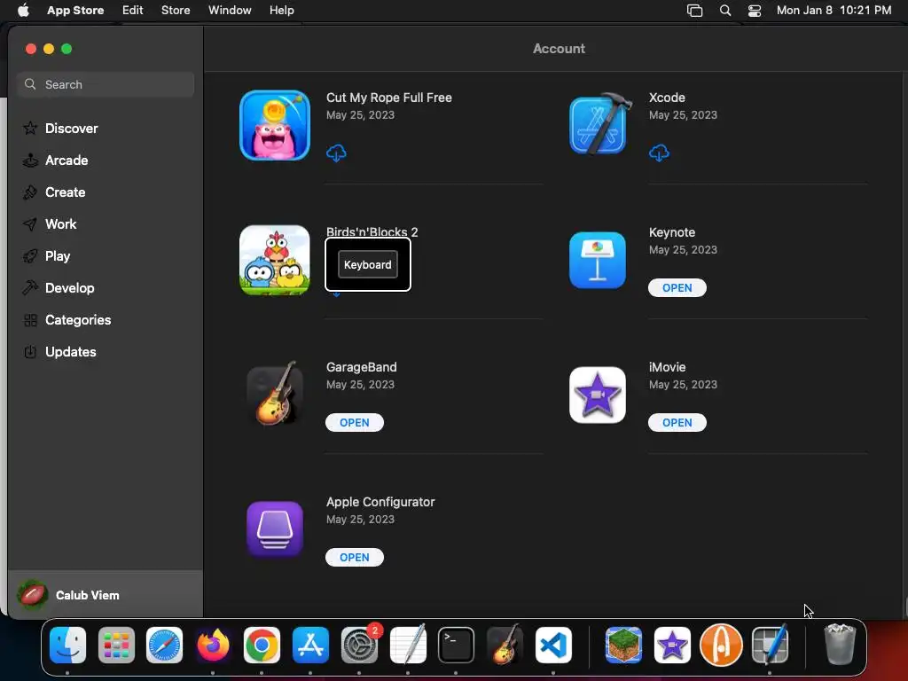Image resolution: width=908 pixels, height=681 pixels.
Task: Open Visual Studio Code from the Dock
Action: point(553,646)
